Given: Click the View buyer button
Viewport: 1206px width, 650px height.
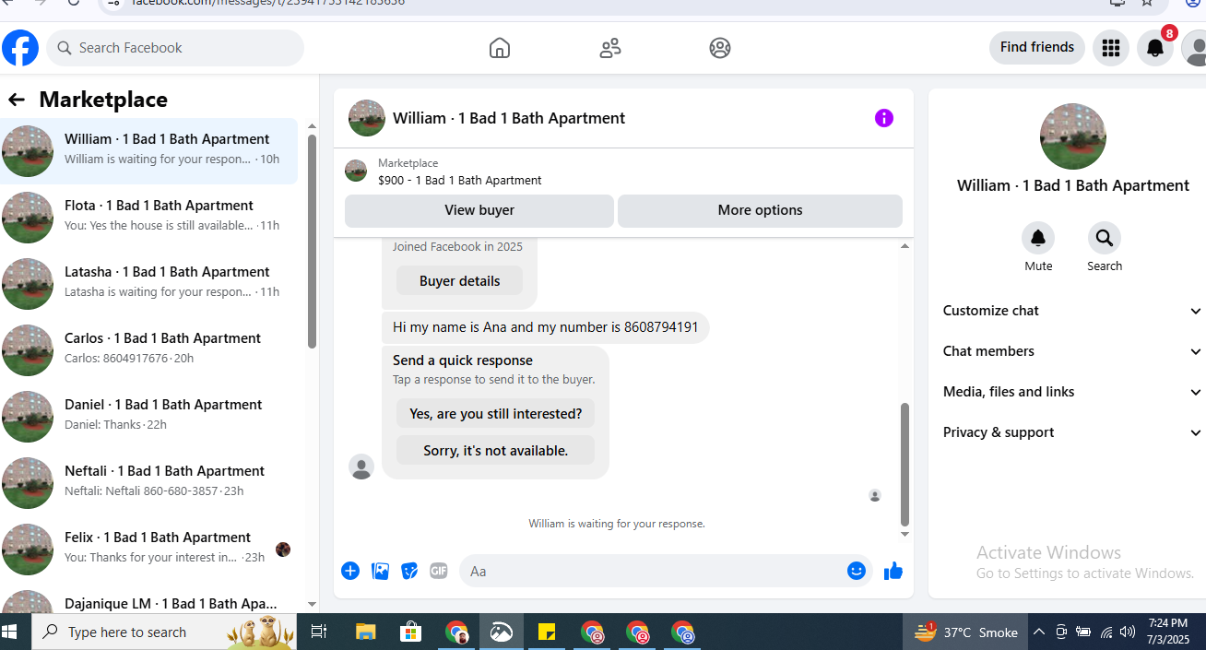Looking at the screenshot, I should click(479, 210).
